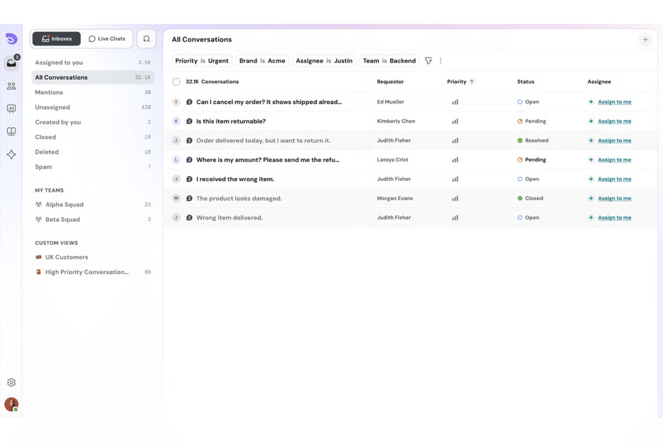Screen dimensions: 663x442
Task: Click priority bars icon in Morgan Evans row
Action: [x=455, y=198]
